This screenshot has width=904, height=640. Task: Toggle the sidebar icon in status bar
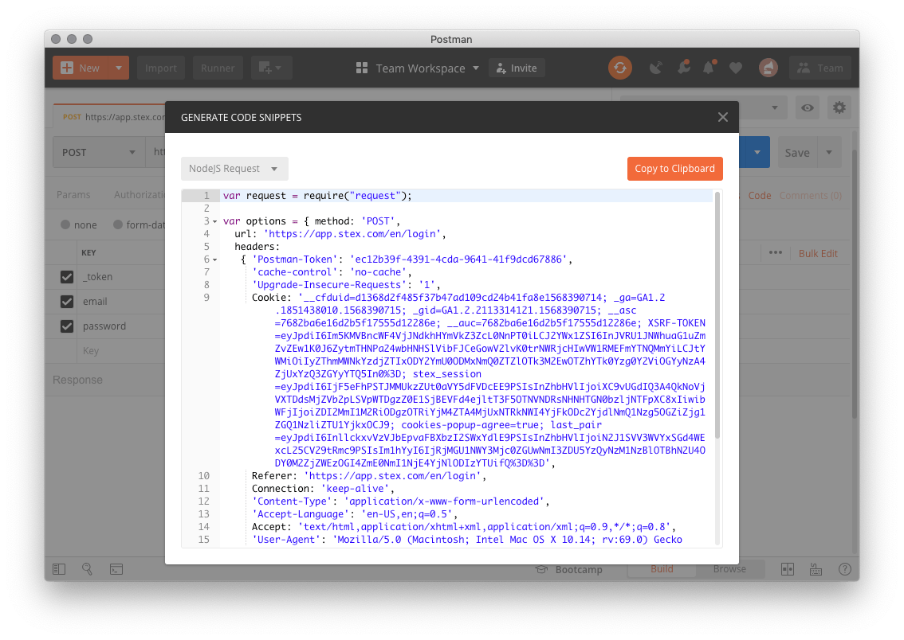[x=59, y=569]
